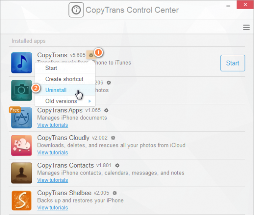Screen dimensions: 254x215
Task: Click the CopyTrans Apps title text
Action: (60, 110)
